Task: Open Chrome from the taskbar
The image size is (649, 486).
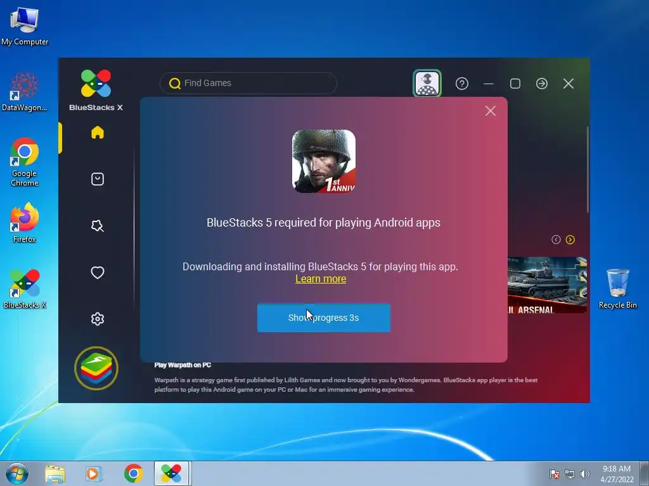Action: click(133, 473)
